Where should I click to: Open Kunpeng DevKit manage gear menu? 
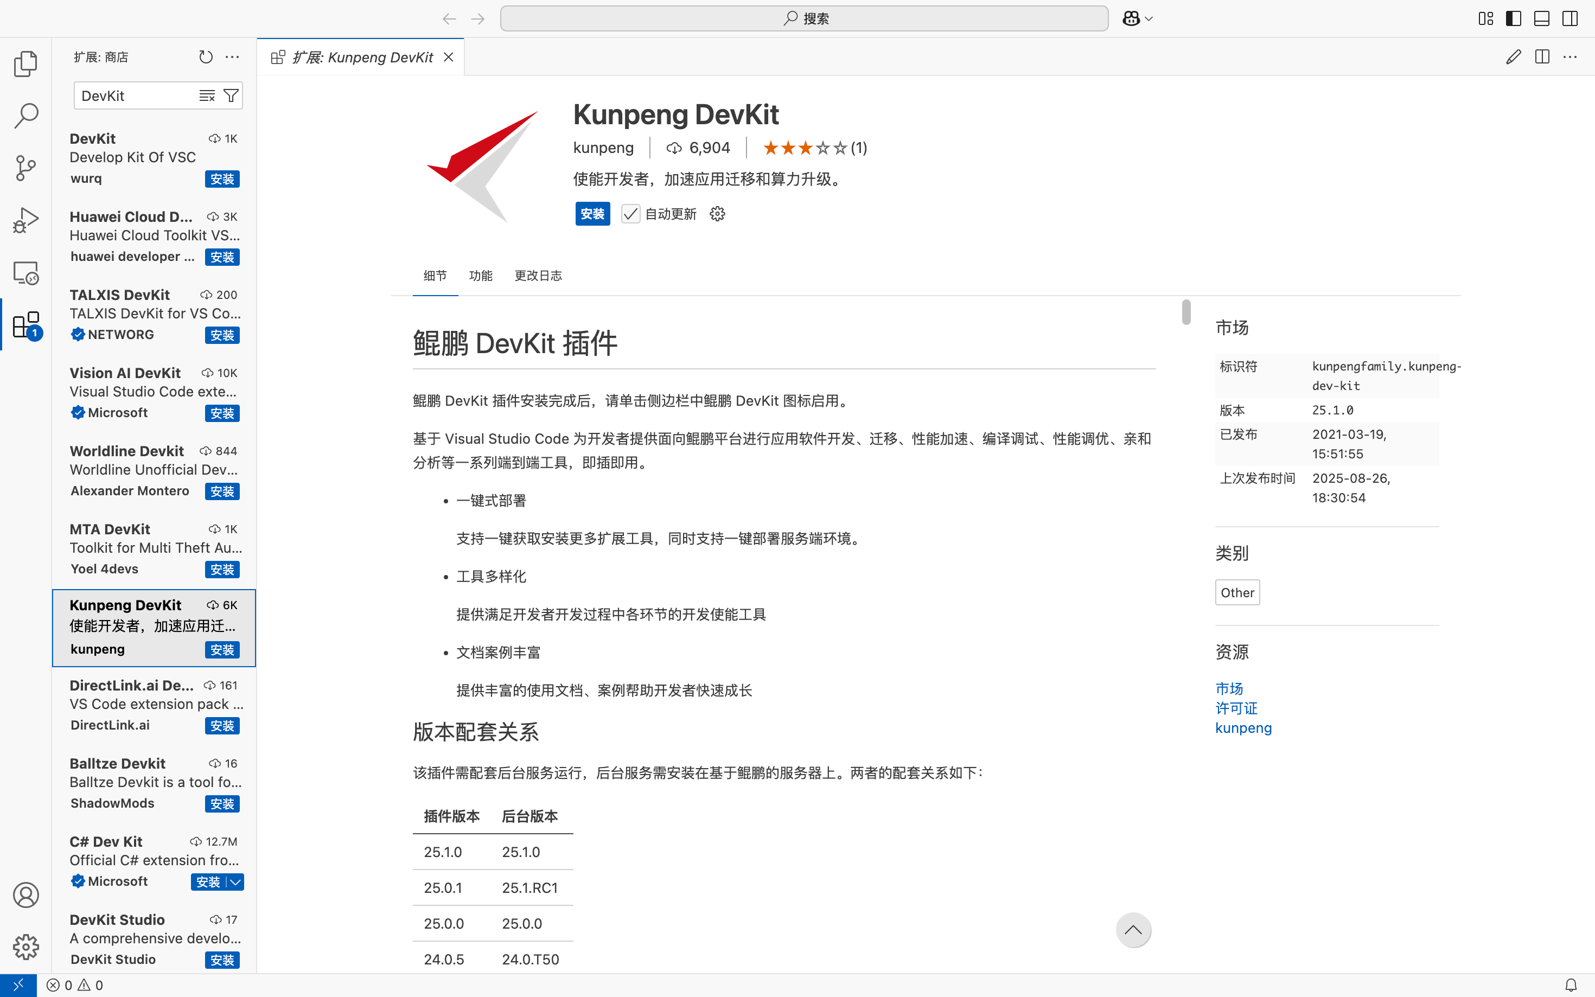click(x=717, y=214)
